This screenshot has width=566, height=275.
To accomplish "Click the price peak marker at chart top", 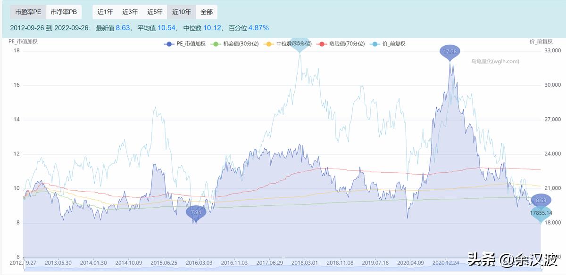I will [x=300, y=44].
